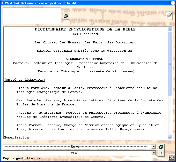
Task: Click the 'Alexandre WESTPHAL.' name
Action: (x=85, y=59)
